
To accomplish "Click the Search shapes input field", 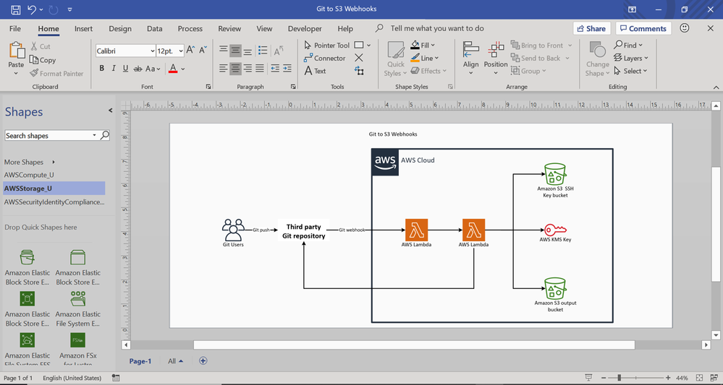I will pyautogui.click(x=48, y=135).
